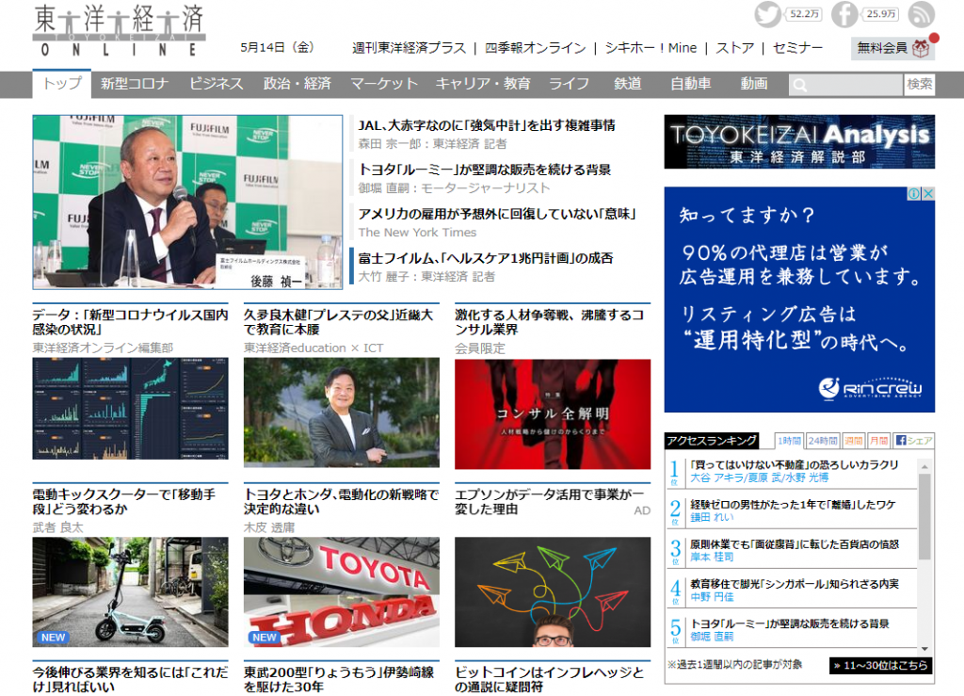Switch ranking to 月間 tab
This screenshot has width=964, height=696.
879,441
